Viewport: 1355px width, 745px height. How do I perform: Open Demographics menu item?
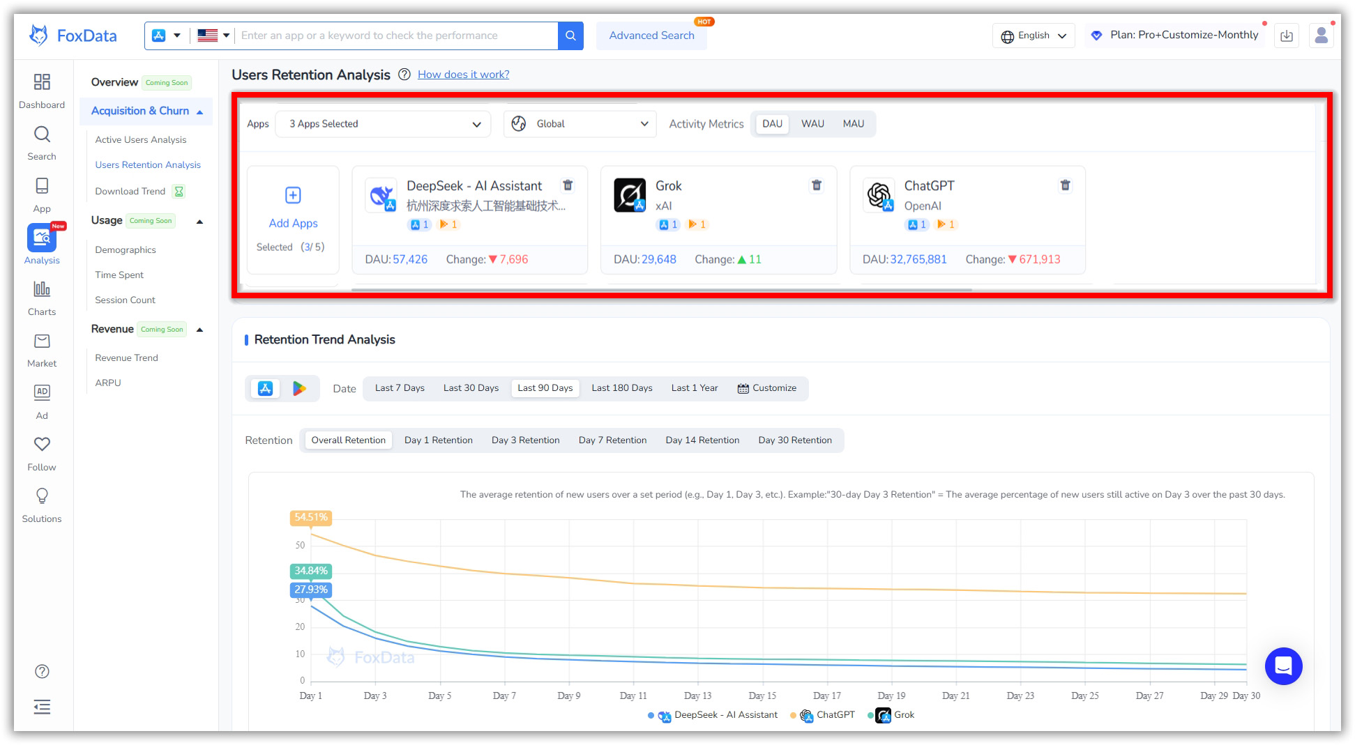pos(126,250)
